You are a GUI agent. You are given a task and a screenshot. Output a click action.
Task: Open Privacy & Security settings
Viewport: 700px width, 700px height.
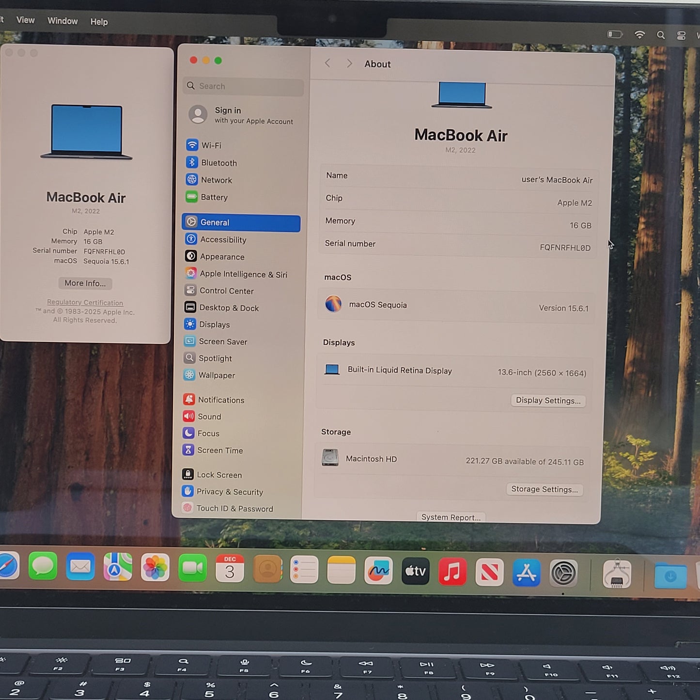[230, 491]
